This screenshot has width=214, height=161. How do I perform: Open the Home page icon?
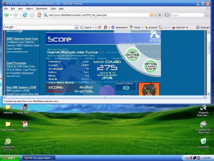39,15
